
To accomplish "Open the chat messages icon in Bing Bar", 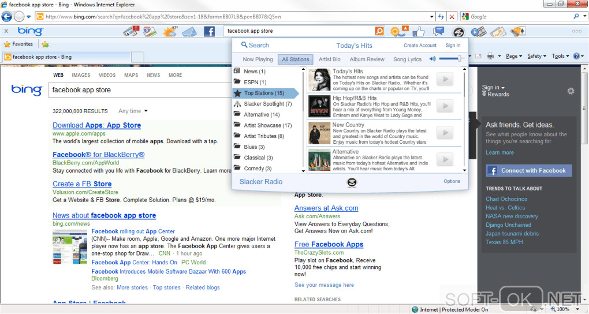I will coord(438,31).
